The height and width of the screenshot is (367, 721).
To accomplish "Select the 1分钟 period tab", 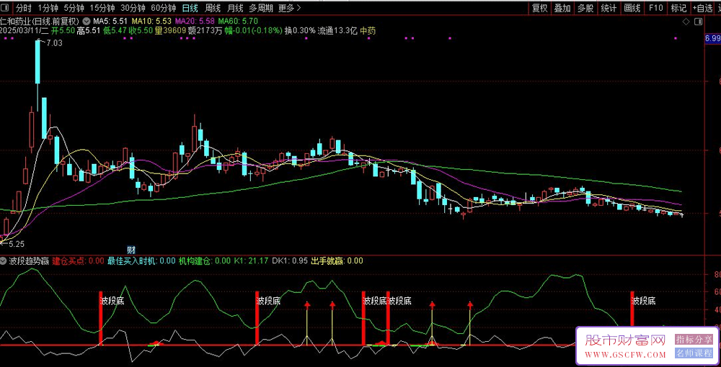I will 48,8.
